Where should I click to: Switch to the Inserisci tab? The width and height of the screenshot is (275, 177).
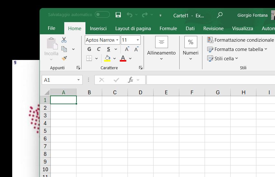point(98,28)
